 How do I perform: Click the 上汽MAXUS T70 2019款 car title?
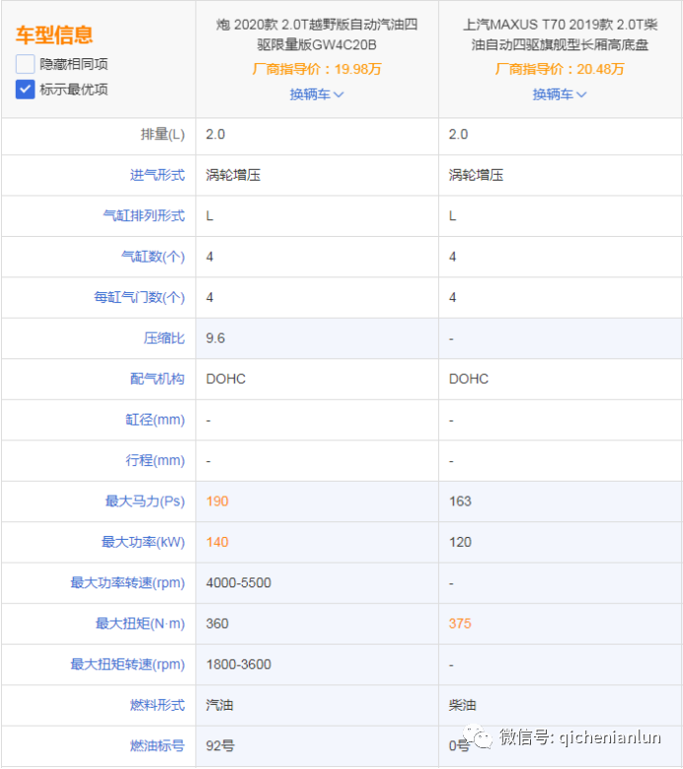click(x=560, y=35)
